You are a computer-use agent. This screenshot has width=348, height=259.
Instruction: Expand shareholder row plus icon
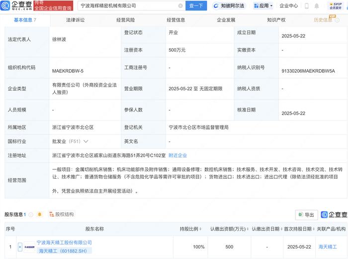click(20, 247)
